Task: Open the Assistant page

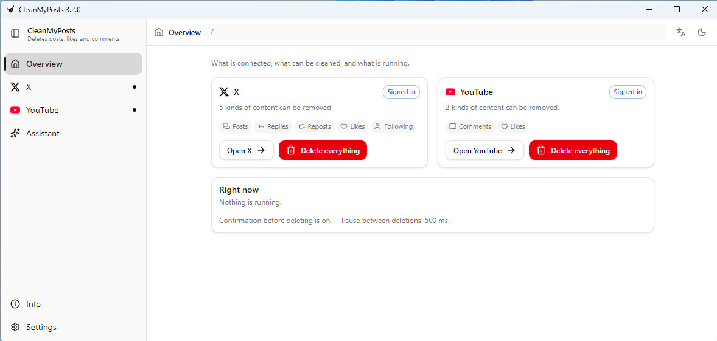Action: coord(74,133)
